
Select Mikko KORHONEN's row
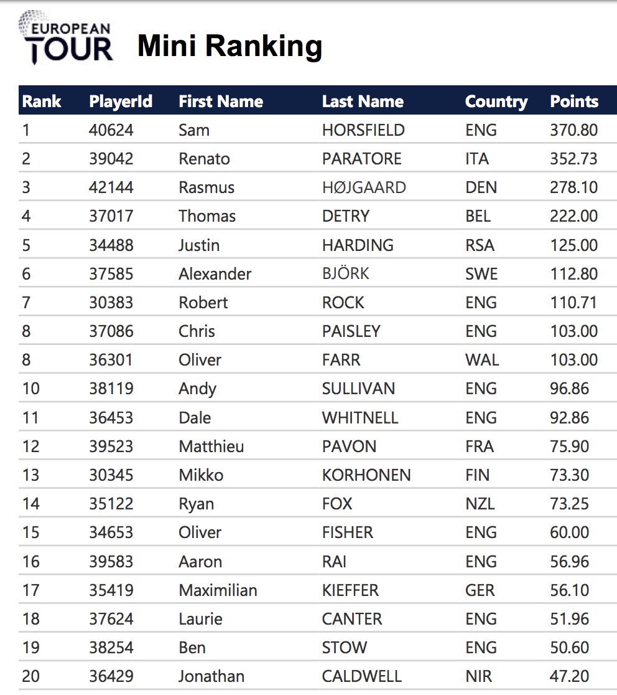pos(318,475)
